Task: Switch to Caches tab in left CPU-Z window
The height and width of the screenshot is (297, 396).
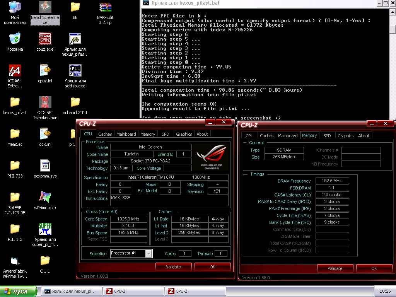Action: coord(105,134)
